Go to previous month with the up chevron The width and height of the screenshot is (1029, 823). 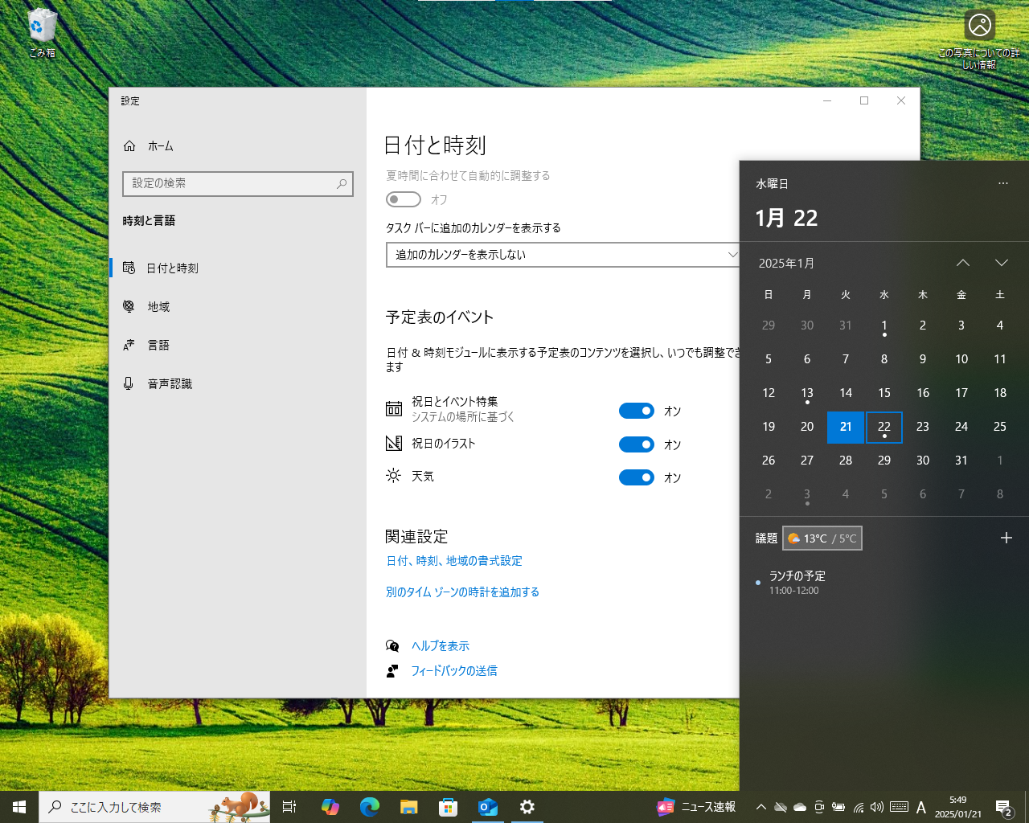coord(962,263)
